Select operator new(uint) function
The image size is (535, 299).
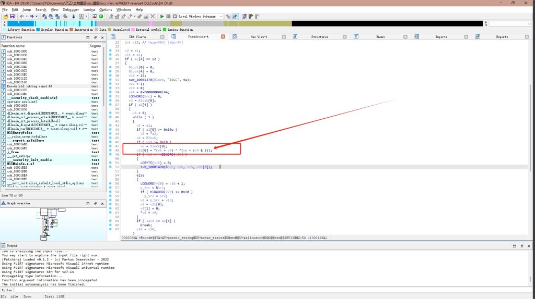22,102
